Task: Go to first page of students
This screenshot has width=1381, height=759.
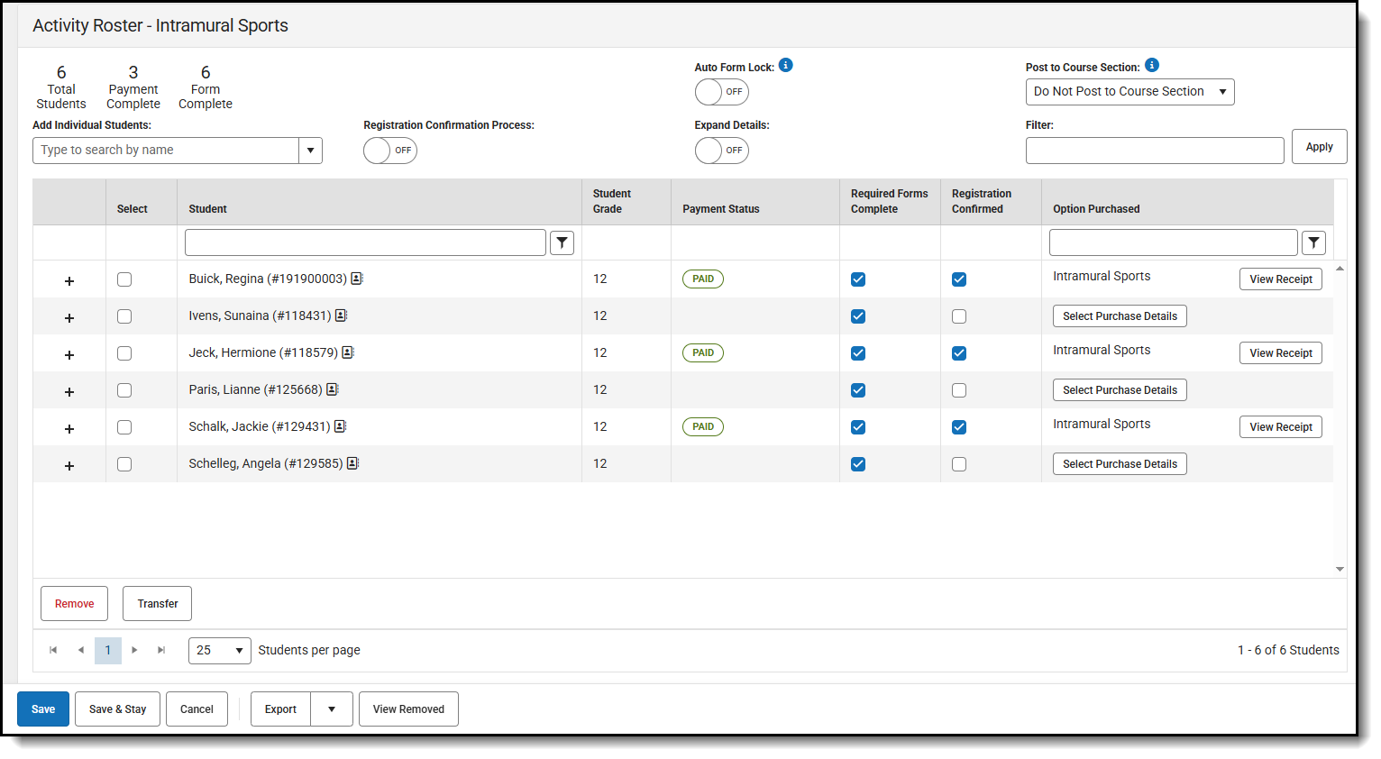Action: 53,650
